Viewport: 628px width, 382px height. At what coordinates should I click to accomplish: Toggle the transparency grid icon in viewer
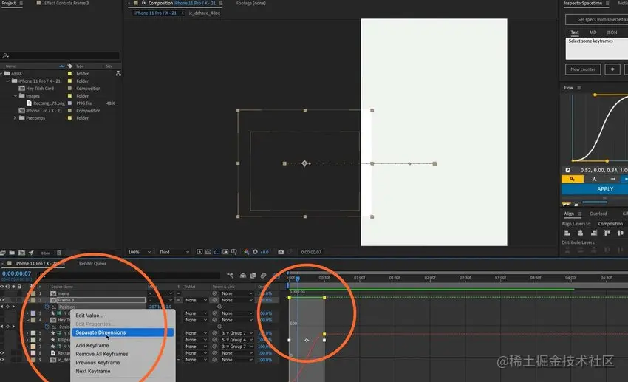pyautogui.click(x=208, y=252)
